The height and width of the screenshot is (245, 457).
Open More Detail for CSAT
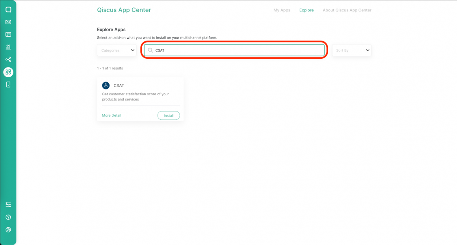tap(111, 115)
